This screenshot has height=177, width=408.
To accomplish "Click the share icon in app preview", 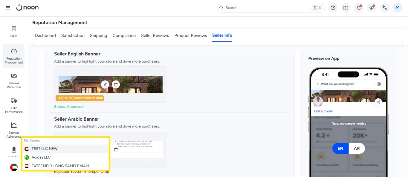I will pos(378,102).
